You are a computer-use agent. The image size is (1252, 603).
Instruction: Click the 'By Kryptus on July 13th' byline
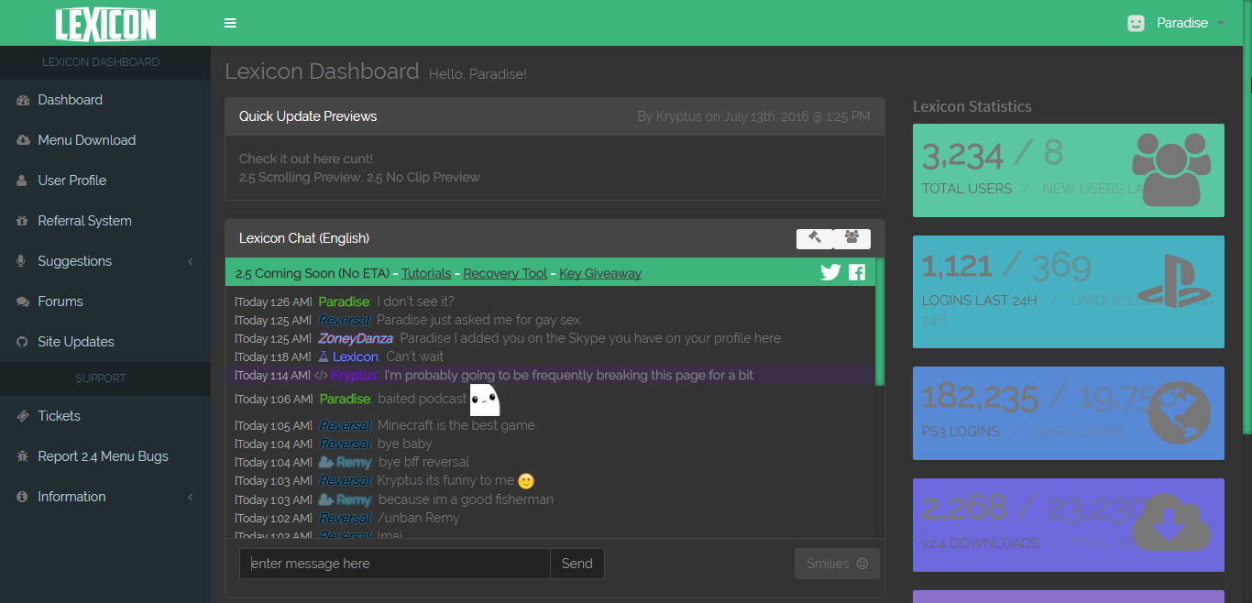coord(754,116)
